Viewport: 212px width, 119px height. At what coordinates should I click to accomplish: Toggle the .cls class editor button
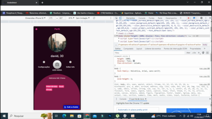(194, 53)
